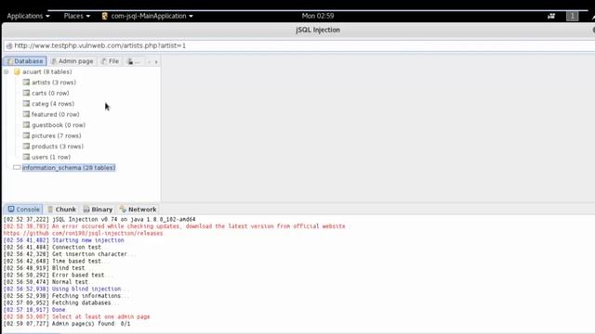The image size is (595, 334).
Task: Select acuart (8 tables) database
Action: coord(47,71)
